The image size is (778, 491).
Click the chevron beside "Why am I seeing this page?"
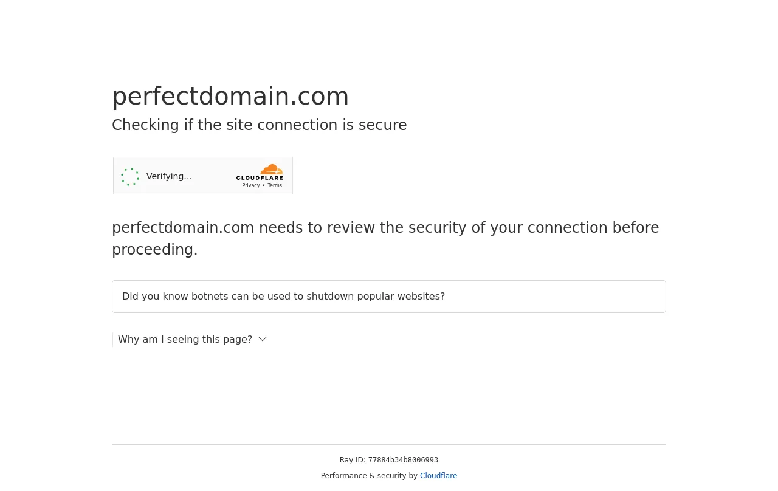(x=263, y=339)
